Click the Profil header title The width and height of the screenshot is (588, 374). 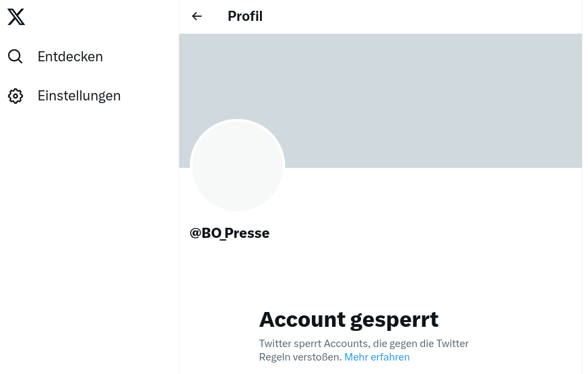pyautogui.click(x=245, y=16)
